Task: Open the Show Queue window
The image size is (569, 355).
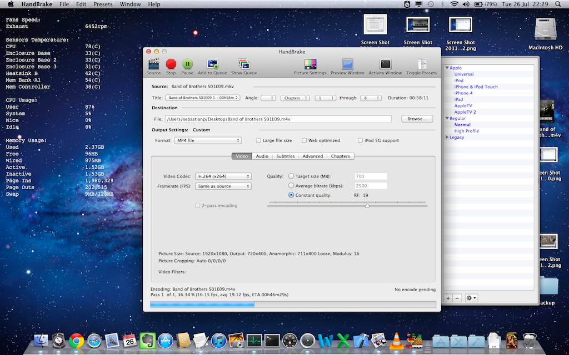Action: click(x=243, y=64)
